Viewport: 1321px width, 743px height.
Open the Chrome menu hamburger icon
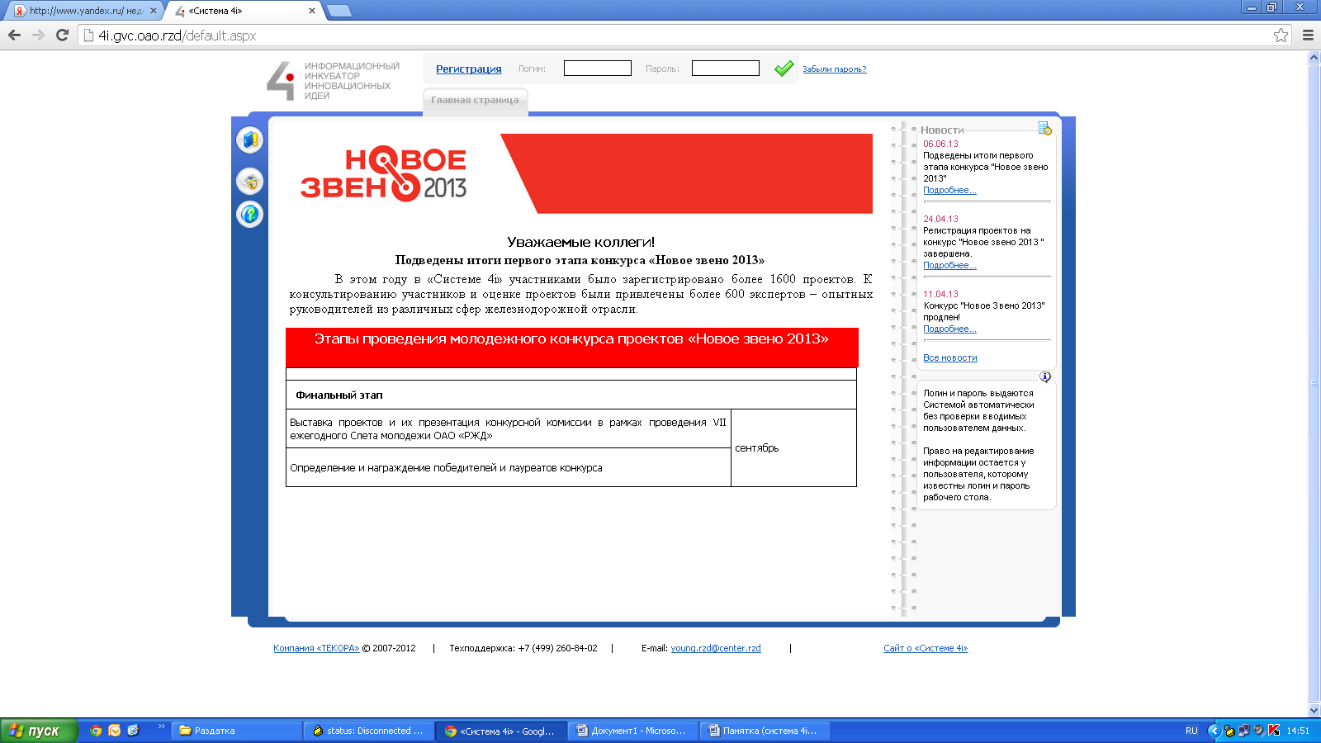(x=1308, y=35)
